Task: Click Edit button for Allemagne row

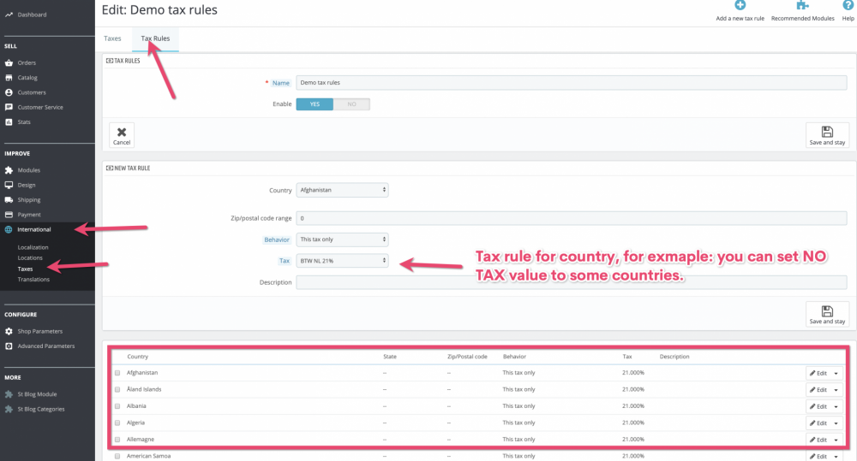Action: click(818, 440)
